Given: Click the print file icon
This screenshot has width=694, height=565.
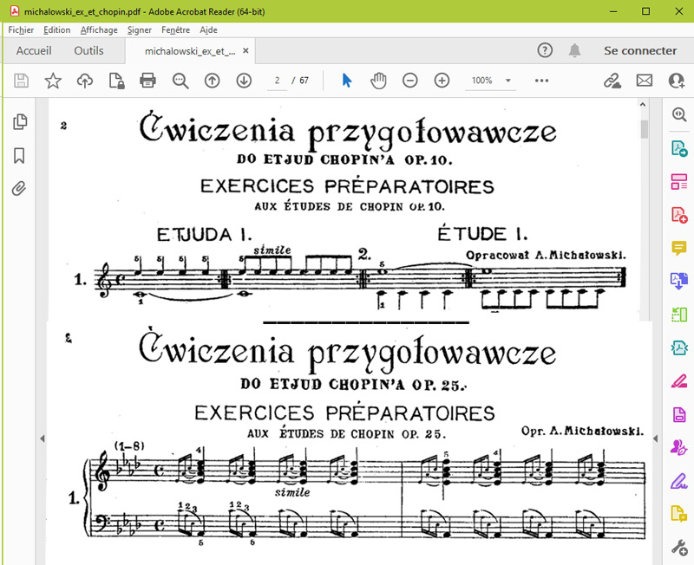Looking at the screenshot, I should 148,81.
